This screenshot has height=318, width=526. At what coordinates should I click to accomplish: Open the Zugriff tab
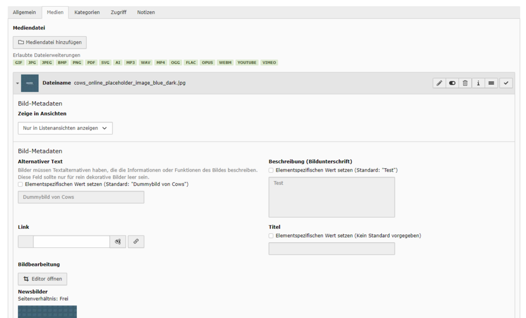[x=118, y=12]
